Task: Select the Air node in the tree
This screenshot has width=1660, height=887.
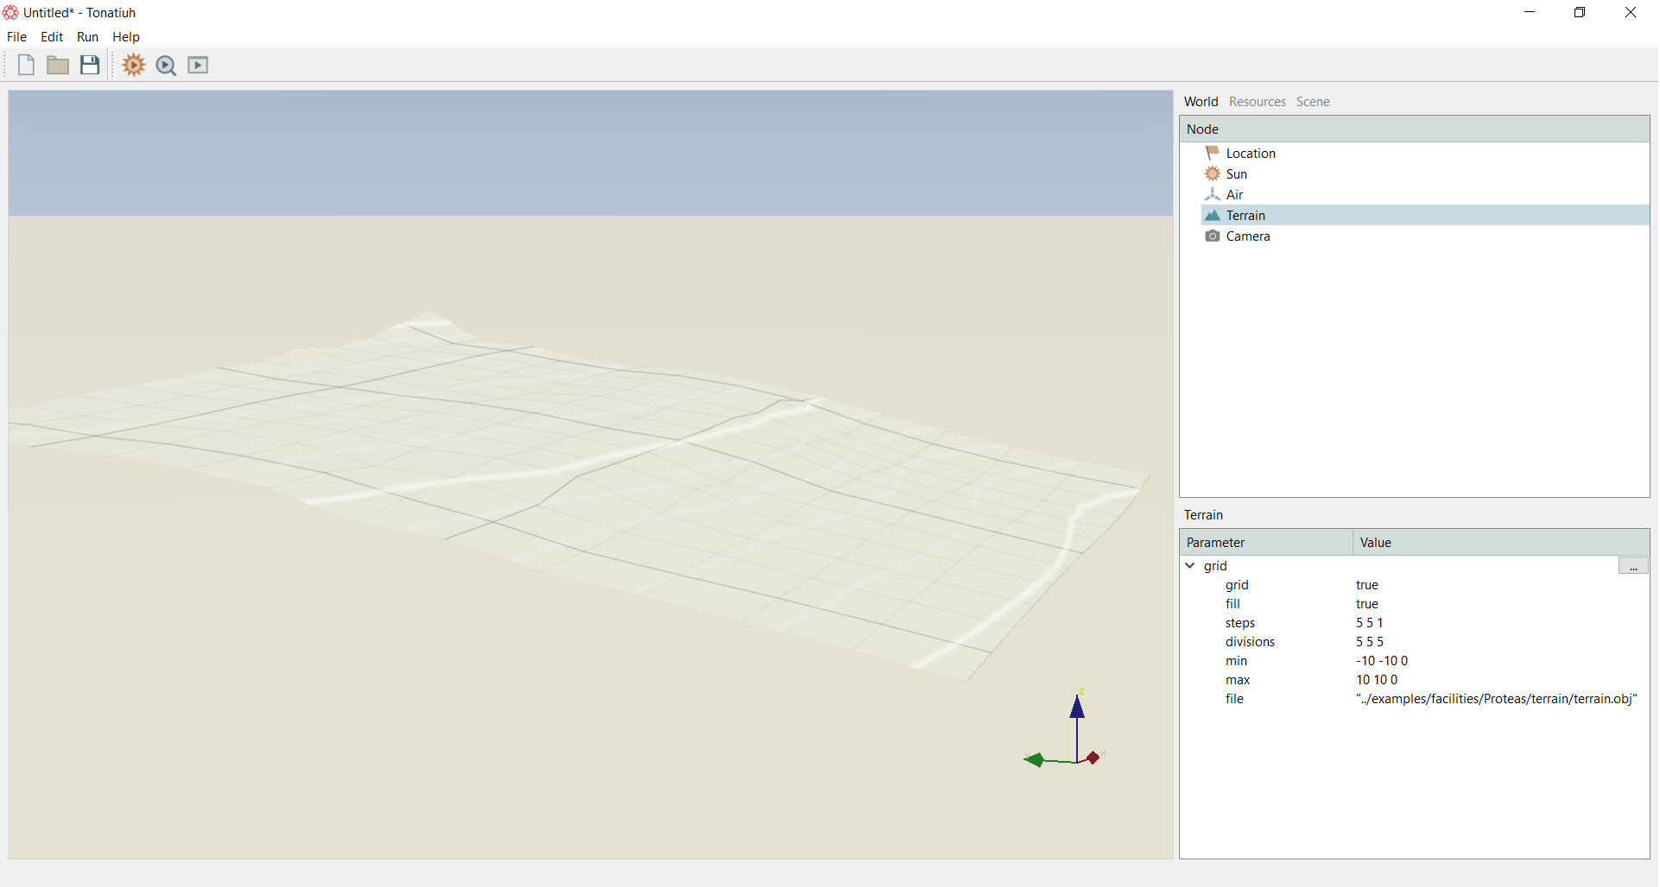Action: click(x=1234, y=195)
